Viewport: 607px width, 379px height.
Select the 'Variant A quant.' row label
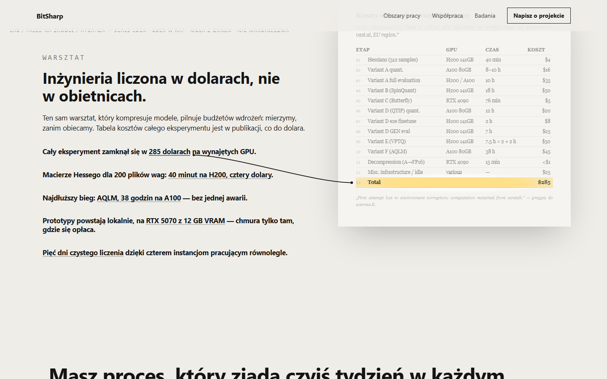click(x=385, y=70)
